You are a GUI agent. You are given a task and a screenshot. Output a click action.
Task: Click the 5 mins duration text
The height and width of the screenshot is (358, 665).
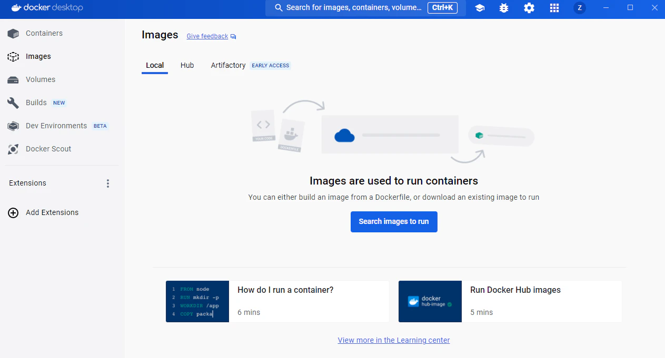coord(482,312)
